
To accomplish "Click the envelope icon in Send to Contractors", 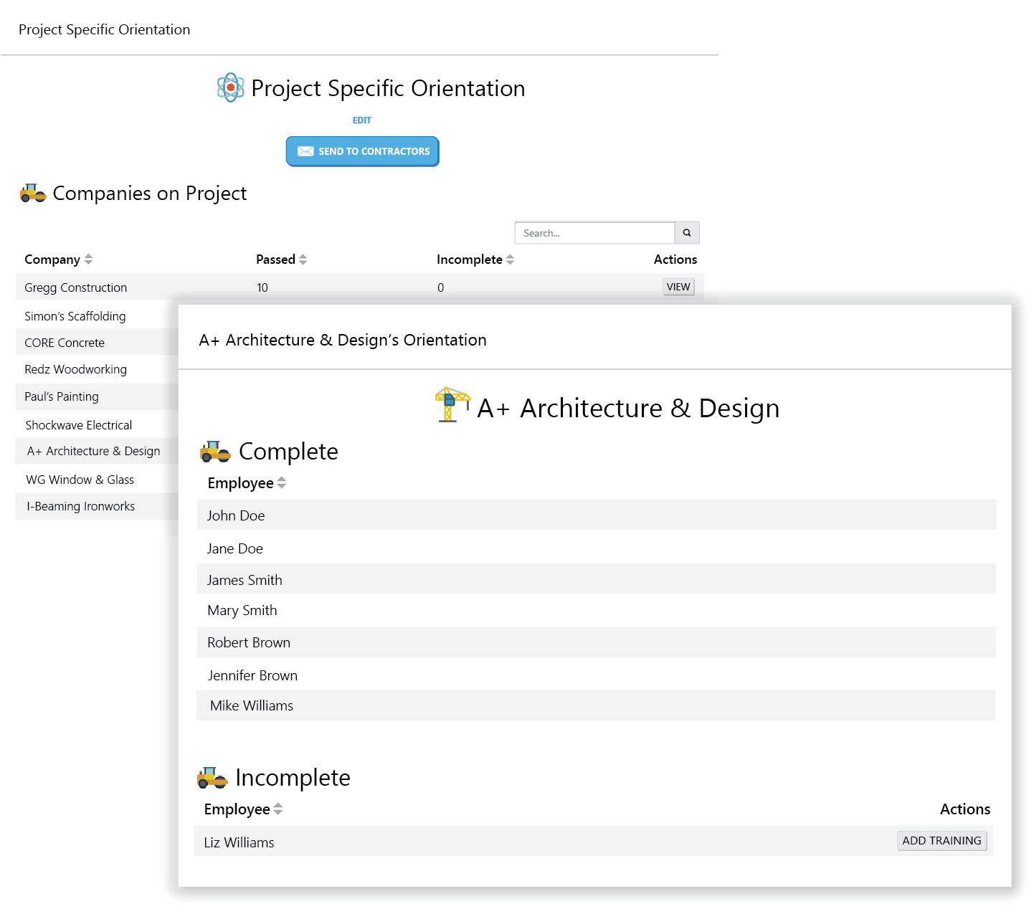I will click(x=305, y=151).
